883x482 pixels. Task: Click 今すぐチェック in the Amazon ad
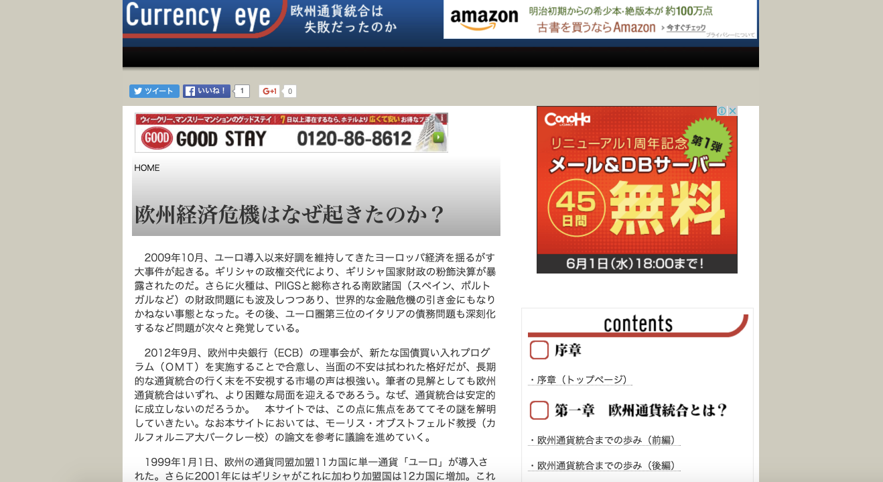pyautogui.click(x=683, y=27)
